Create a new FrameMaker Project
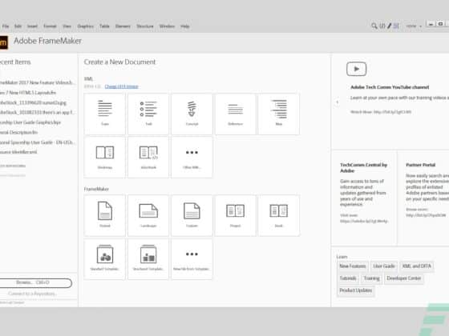 [235, 215]
